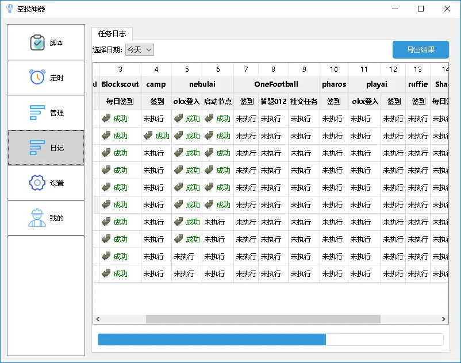Switch to the 任务日志 tab

point(112,34)
